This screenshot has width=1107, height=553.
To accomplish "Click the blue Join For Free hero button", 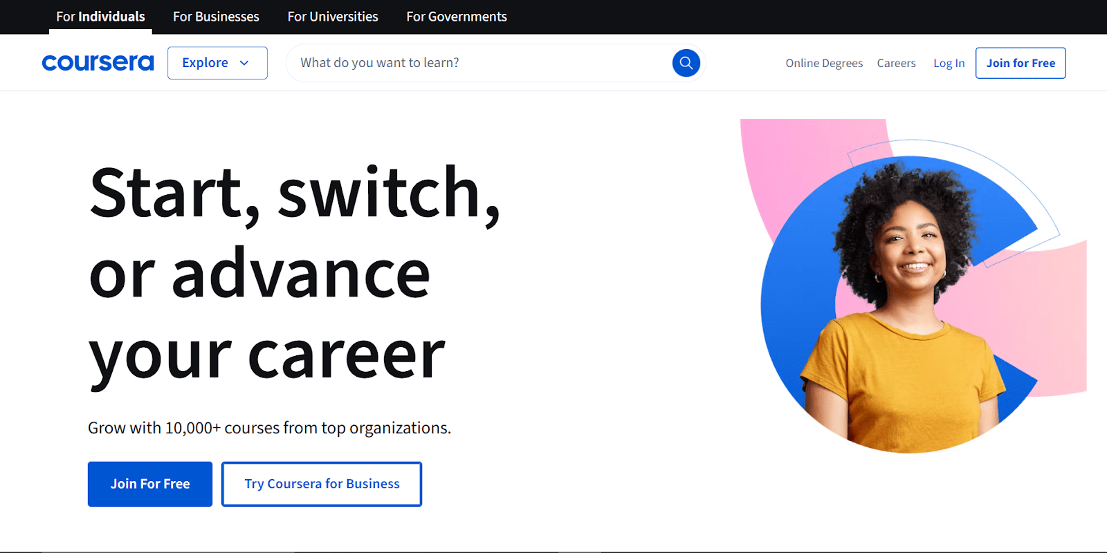I will pyautogui.click(x=150, y=484).
